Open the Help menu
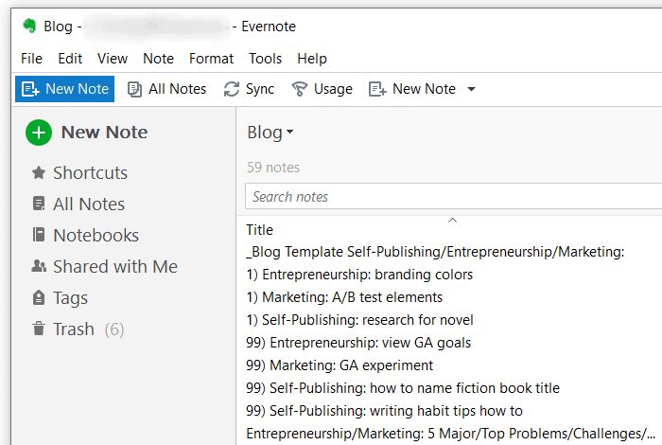Viewport: 662px width, 445px height. click(x=312, y=59)
